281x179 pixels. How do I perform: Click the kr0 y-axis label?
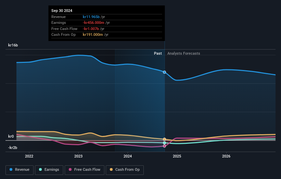(x=11, y=136)
